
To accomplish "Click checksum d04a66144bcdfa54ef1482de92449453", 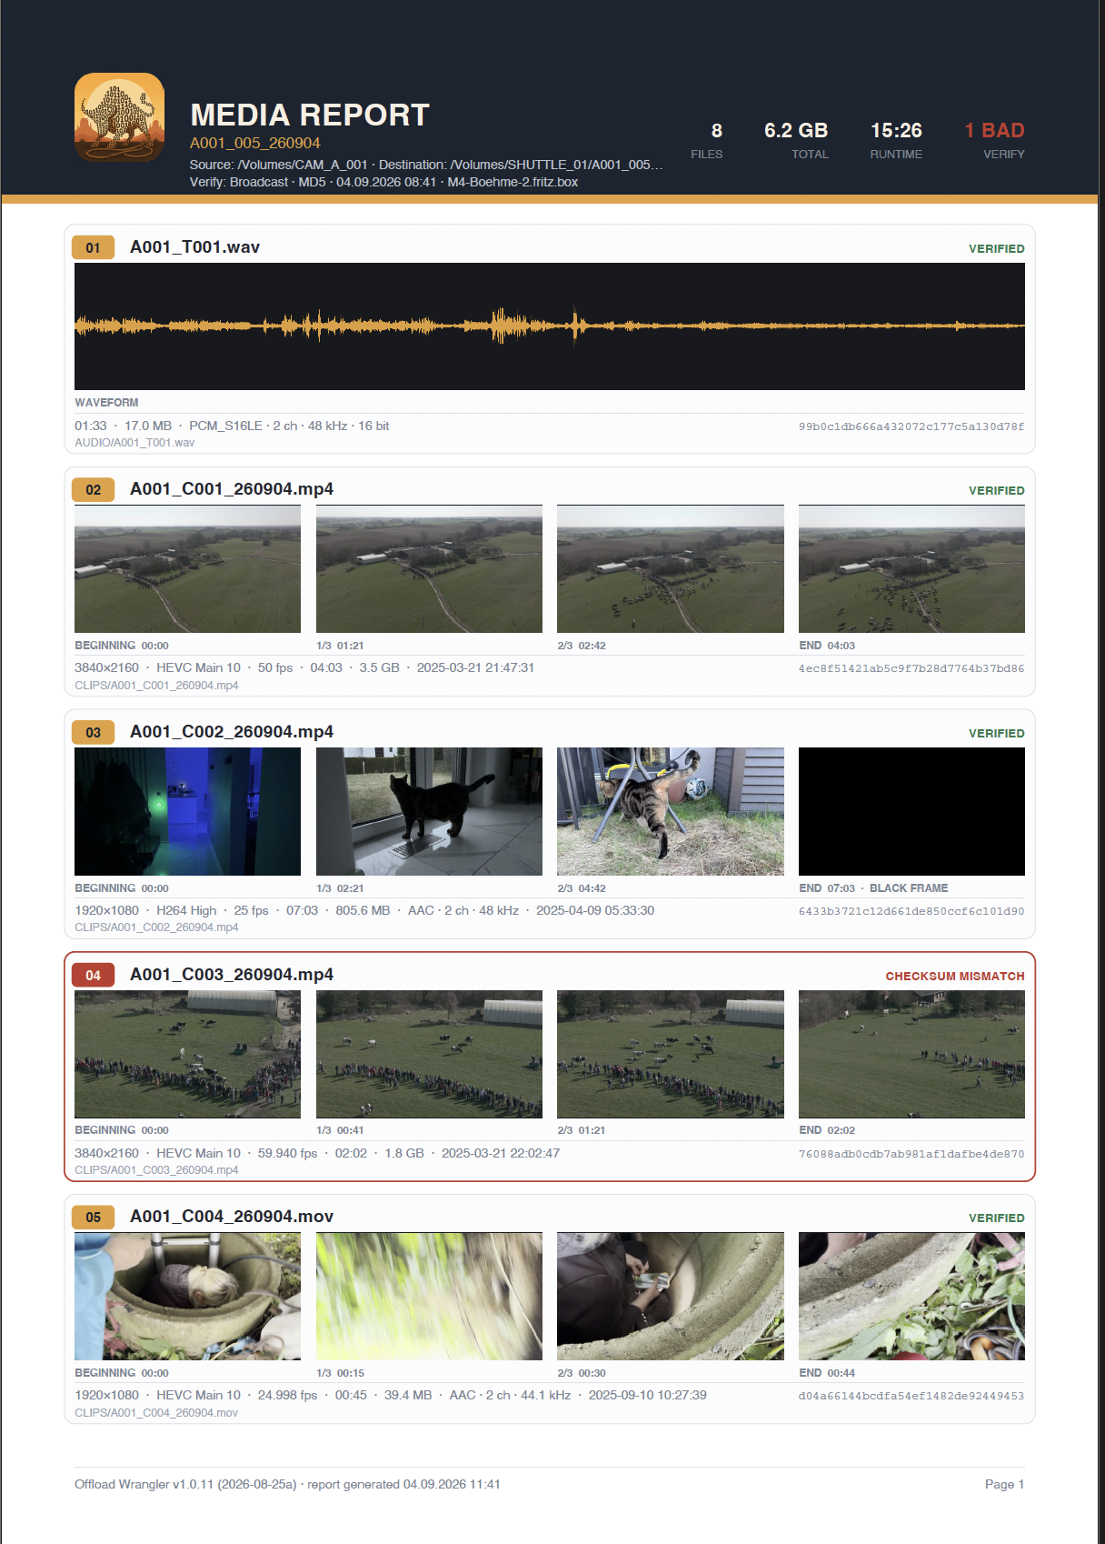I will point(911,1396).
